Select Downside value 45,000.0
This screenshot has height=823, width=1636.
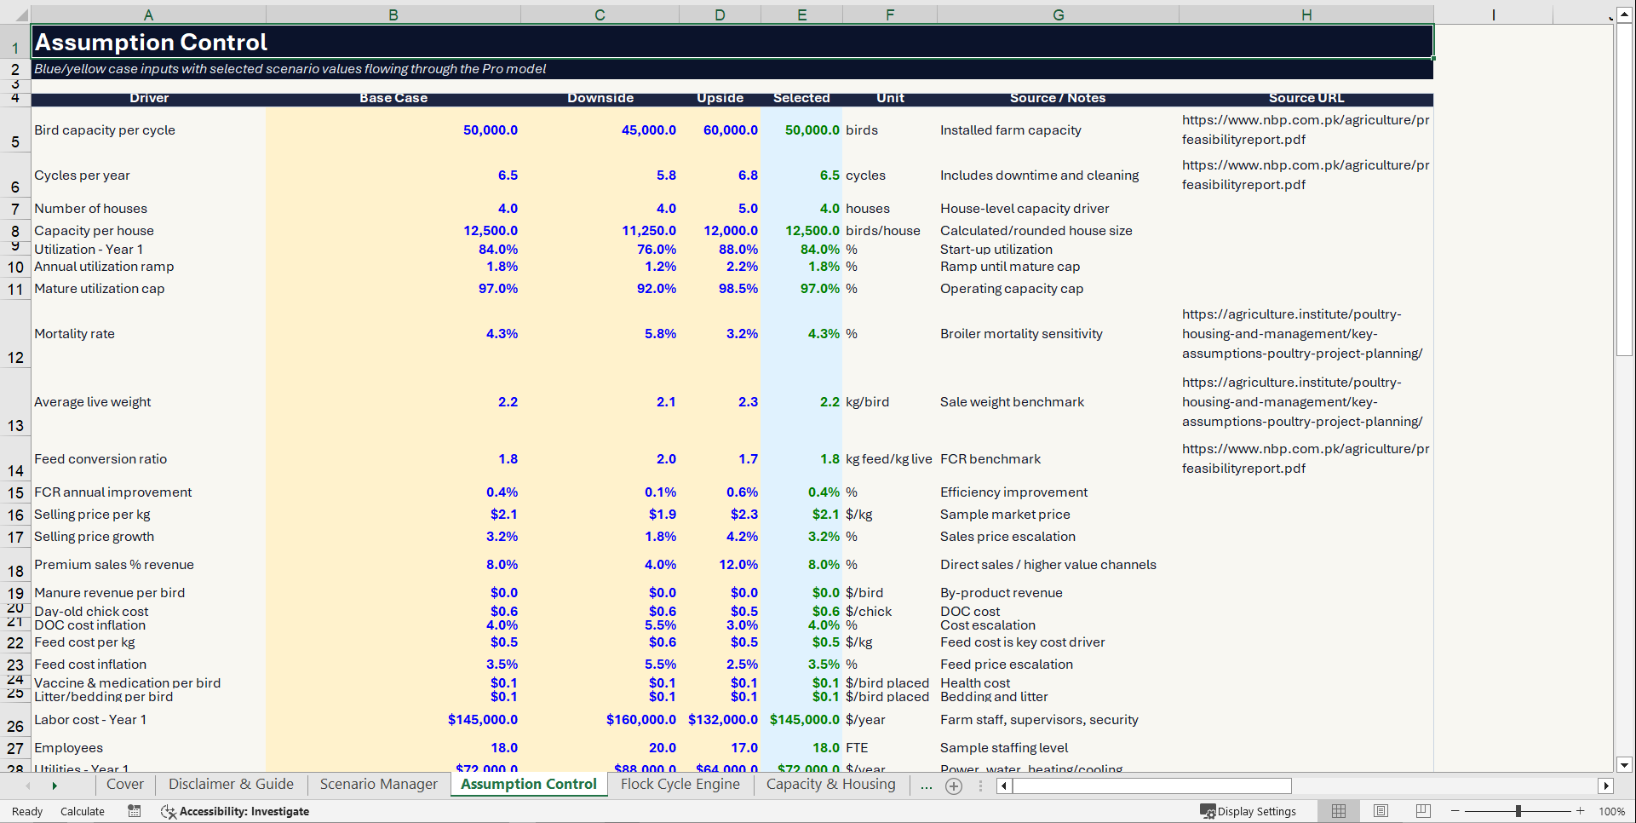[x=600, y=130]
